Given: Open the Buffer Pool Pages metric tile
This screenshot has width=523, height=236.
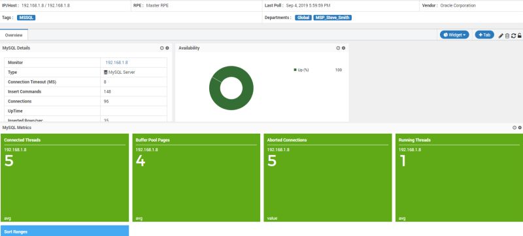Looking at the screenshot, I should tap(196, 177).
